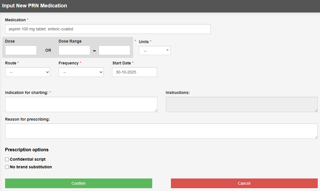The image size is (320, 191).
Task: Tick the No brand substitution checkbox
Action: tap(7, 167)
